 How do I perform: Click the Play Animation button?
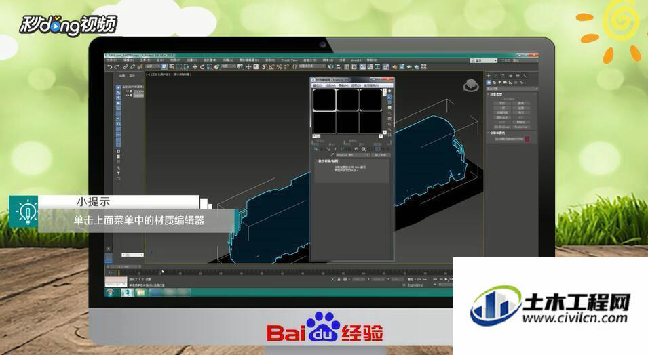click(x=446, y=279)
